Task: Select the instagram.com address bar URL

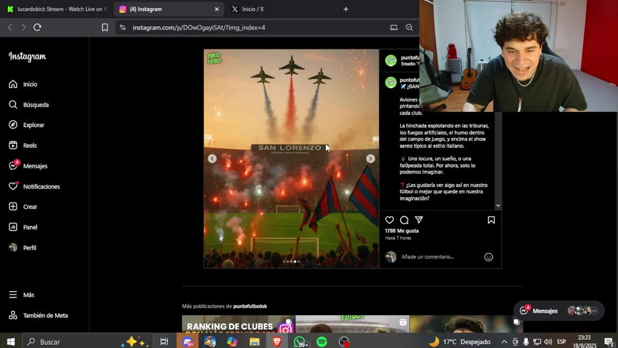Action: (x=199, y=28)
